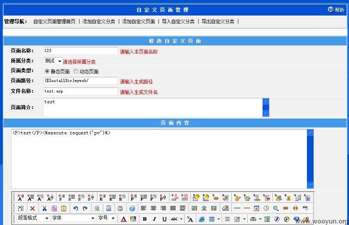Screen dimensions: 349x225
Task: Click the 页面路径 field with {$InstallDir}myweb/
Action: pyautogui.click(x=81, y=80)
